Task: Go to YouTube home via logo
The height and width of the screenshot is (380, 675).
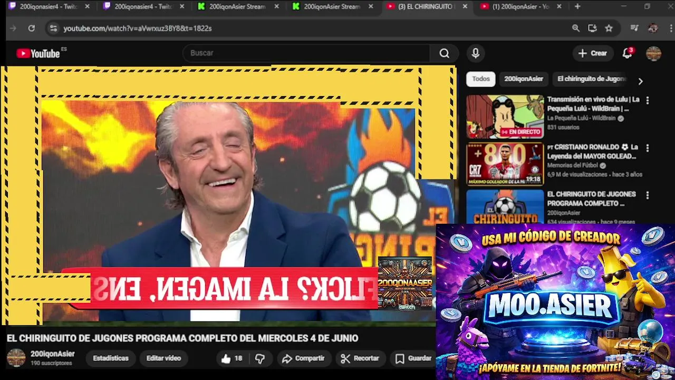Action: tap(38, 53)
